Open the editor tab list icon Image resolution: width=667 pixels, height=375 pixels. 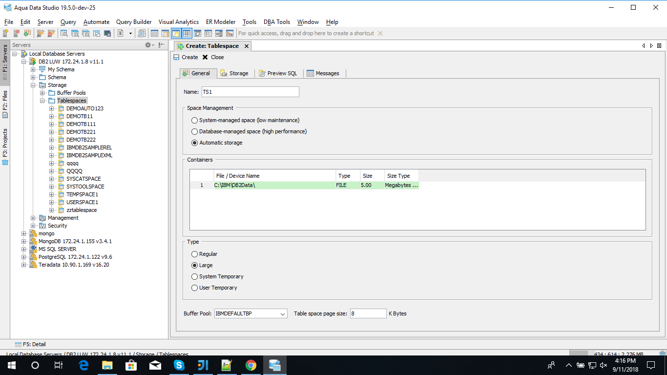[x=659, y=45]
